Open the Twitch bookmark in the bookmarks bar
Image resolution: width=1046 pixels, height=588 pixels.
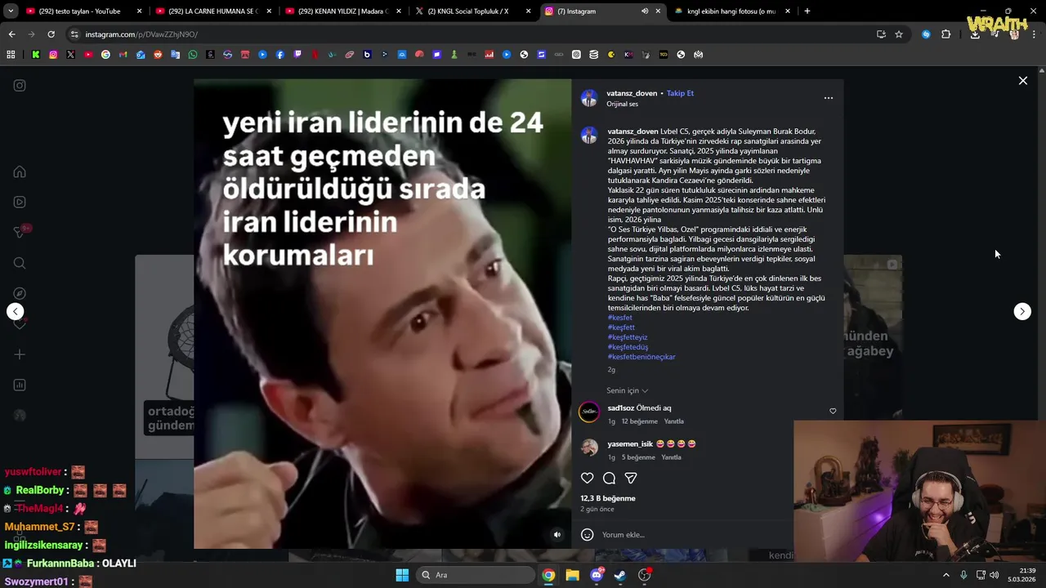[x=297, y=55]
